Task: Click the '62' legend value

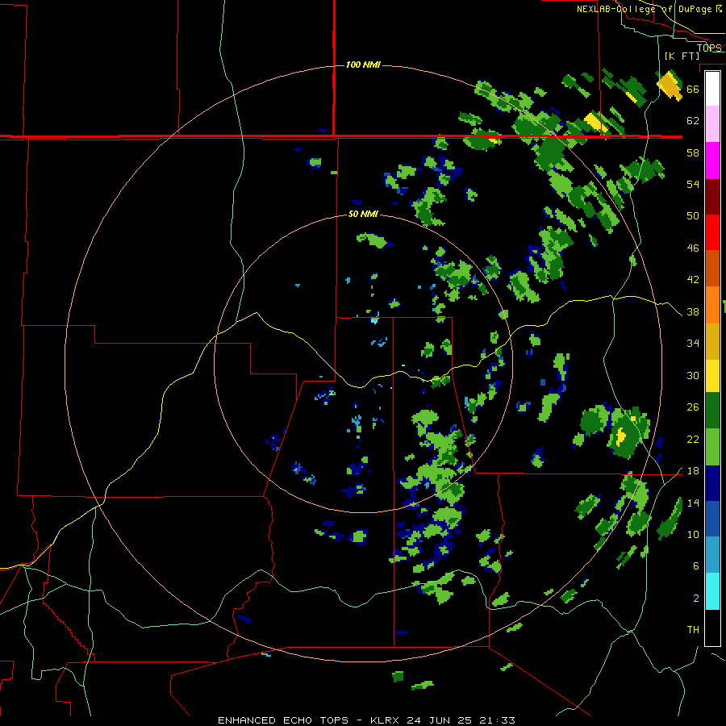Action: pyautogui.click(x=693, y=121)
